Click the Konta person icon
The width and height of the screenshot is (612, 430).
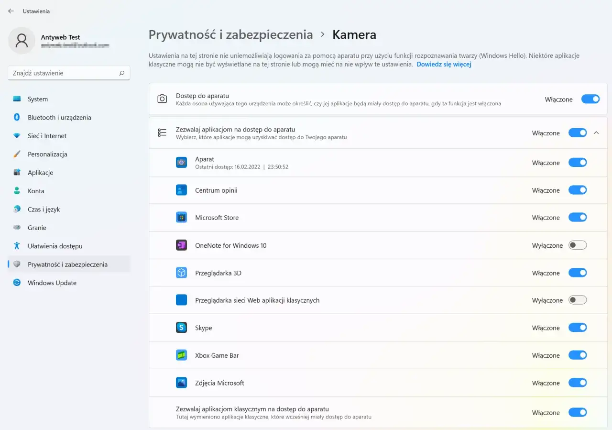click(17, 191)
